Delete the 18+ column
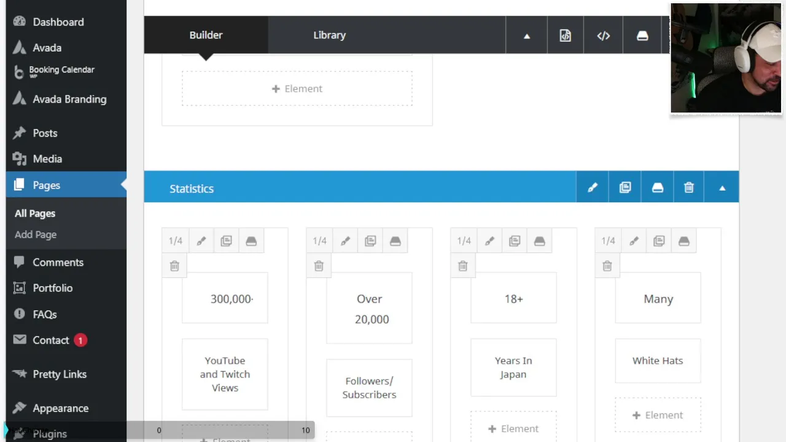This screenshot has height=442, width=786. 463,266
